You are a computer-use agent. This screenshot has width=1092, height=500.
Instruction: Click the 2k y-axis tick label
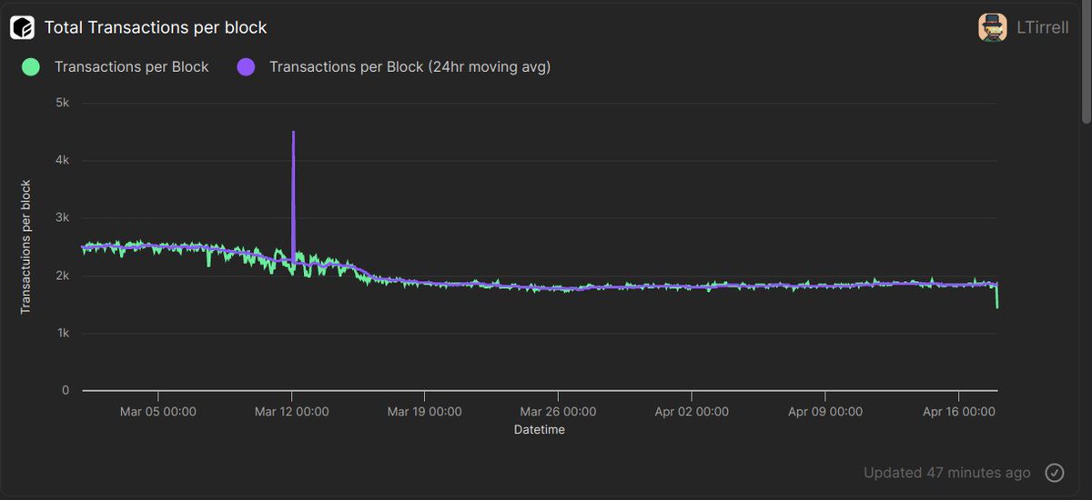point(63,275)
